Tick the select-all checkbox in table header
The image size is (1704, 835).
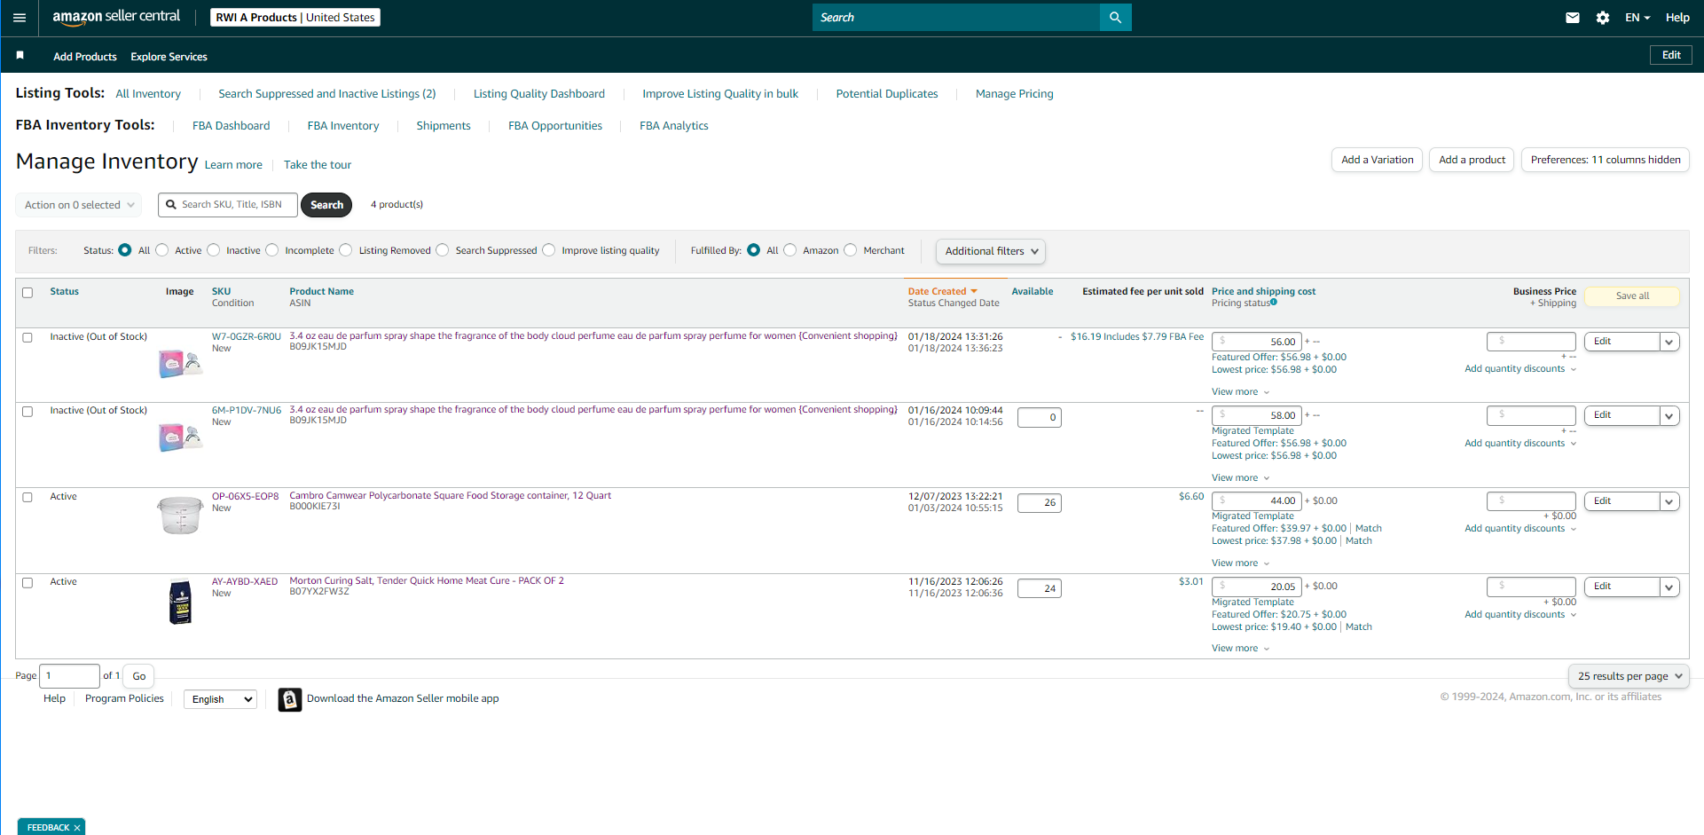(27, 293)
